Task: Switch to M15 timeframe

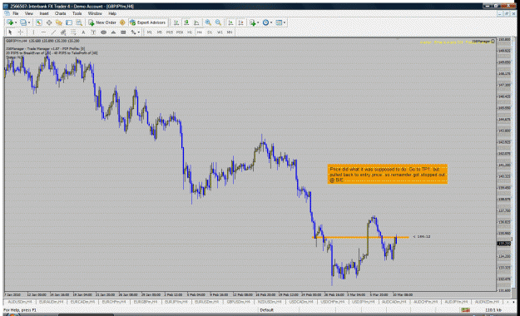Action: click(x=170, y=32)
